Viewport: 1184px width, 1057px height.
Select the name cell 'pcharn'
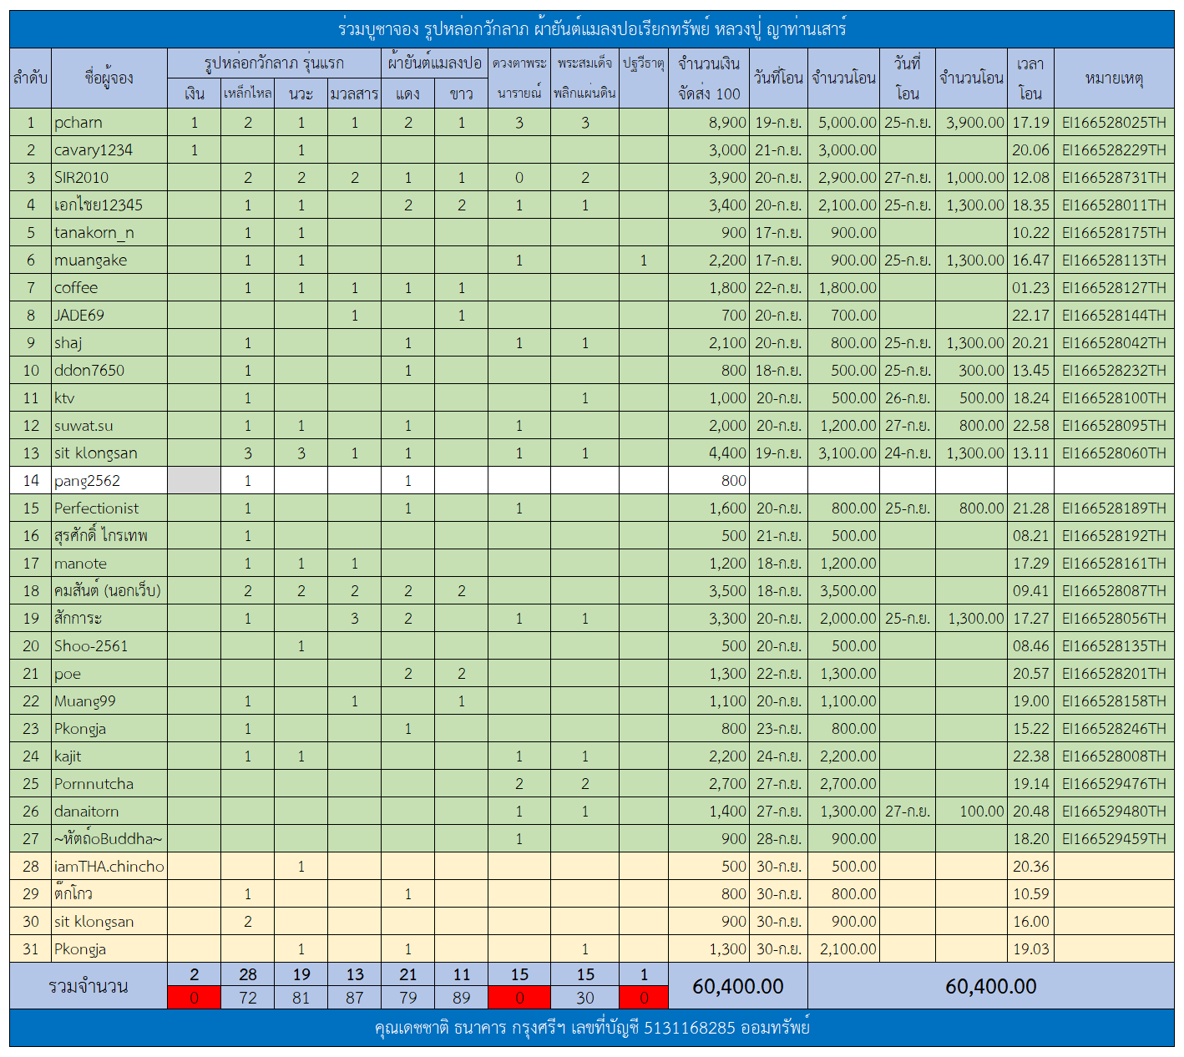point(109,123)
